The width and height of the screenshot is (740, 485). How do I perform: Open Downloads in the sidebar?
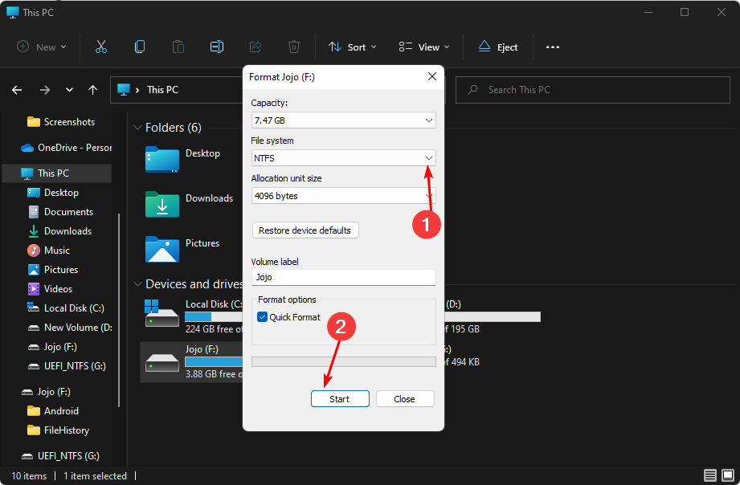click(x=59, y=231)
